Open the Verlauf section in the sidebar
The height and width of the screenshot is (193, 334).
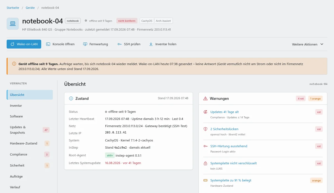30,187
